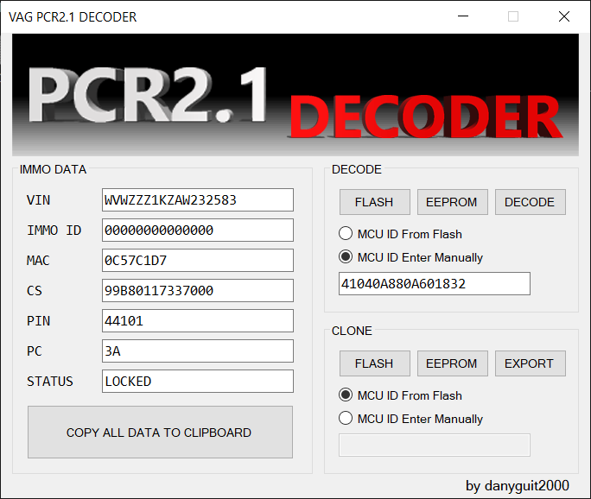Click the STATUS field showing LOCKED
This screenshot has width=591, height=499.
point(197,382)
